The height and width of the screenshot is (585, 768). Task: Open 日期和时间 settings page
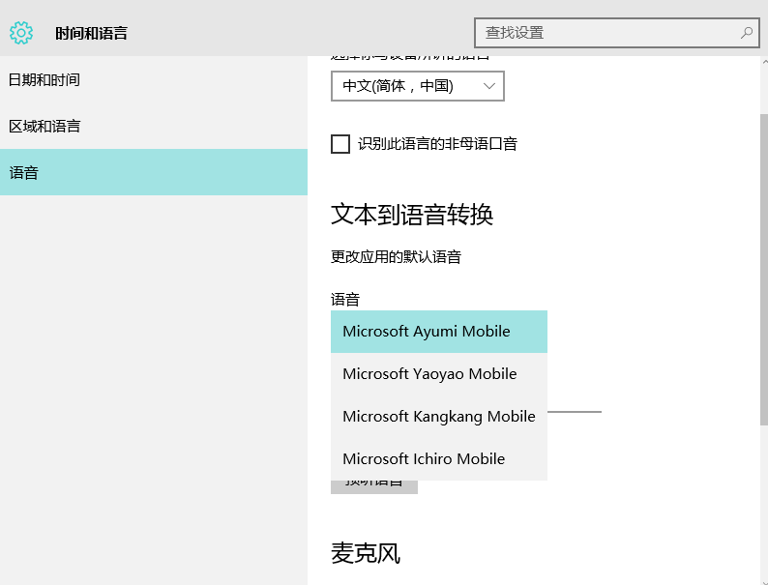point(154,79)
